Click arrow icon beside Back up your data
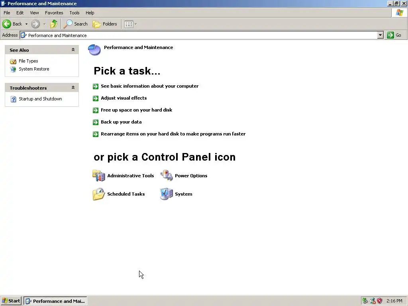The height and width of the screenshot is (306, 408). pos(96,122)
